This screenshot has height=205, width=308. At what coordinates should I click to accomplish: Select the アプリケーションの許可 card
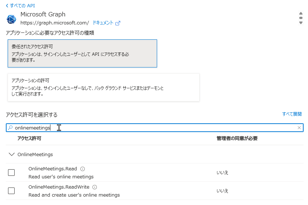103,88
